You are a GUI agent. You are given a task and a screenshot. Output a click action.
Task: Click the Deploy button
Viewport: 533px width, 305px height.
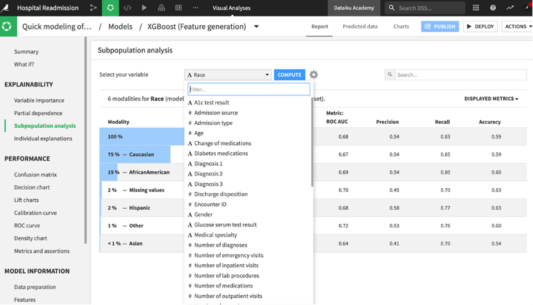(480, 27)
